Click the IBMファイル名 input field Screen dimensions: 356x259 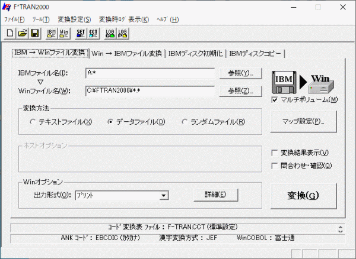tap(150, 73)
